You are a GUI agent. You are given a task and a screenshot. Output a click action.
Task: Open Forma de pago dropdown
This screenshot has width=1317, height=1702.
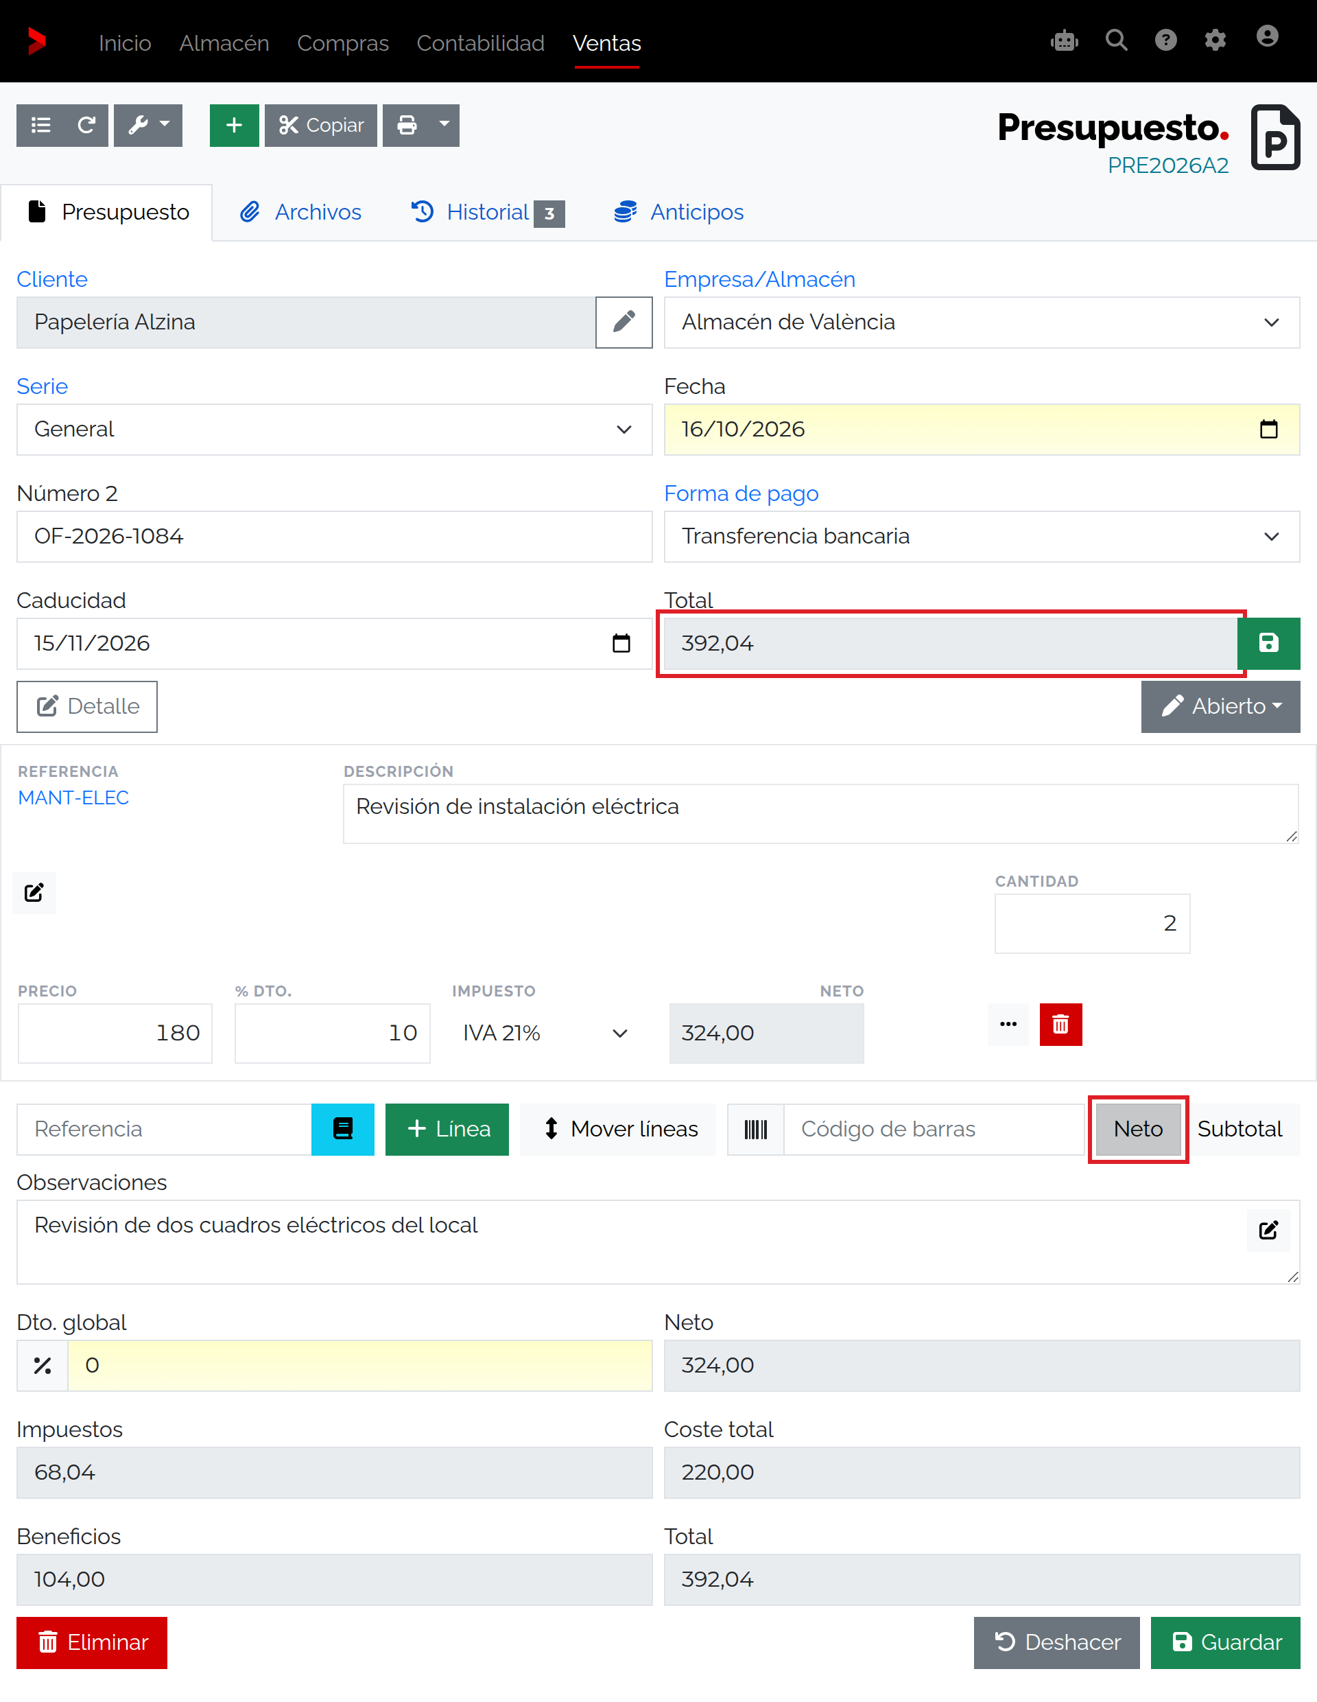982,536
